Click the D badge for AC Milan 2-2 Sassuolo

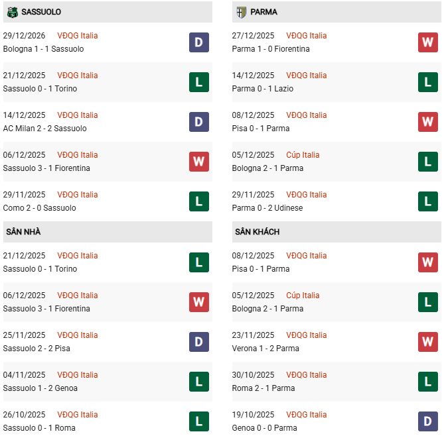[x=199, y=122]
